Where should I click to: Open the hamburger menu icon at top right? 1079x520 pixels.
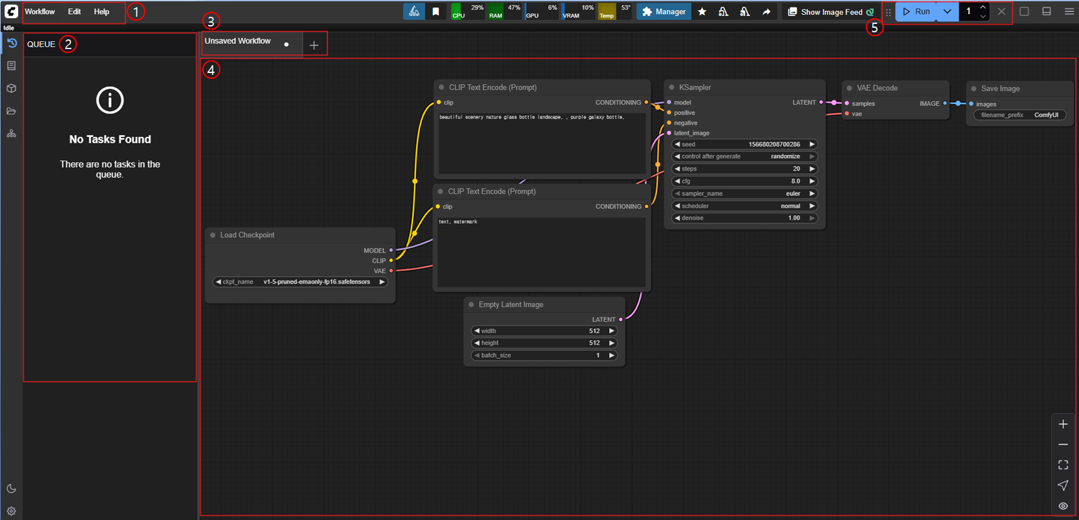1069,12
